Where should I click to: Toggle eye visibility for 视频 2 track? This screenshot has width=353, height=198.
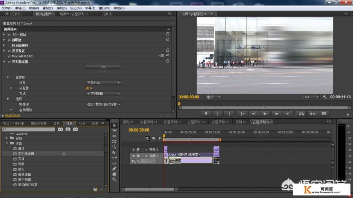[133, 149]
